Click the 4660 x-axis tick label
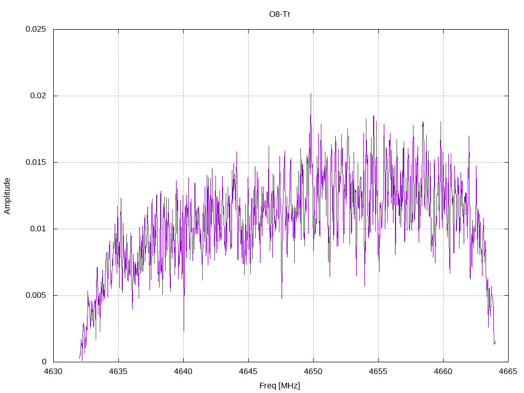The height and width of the screenshot is (393, 524). tap(444, 372)
